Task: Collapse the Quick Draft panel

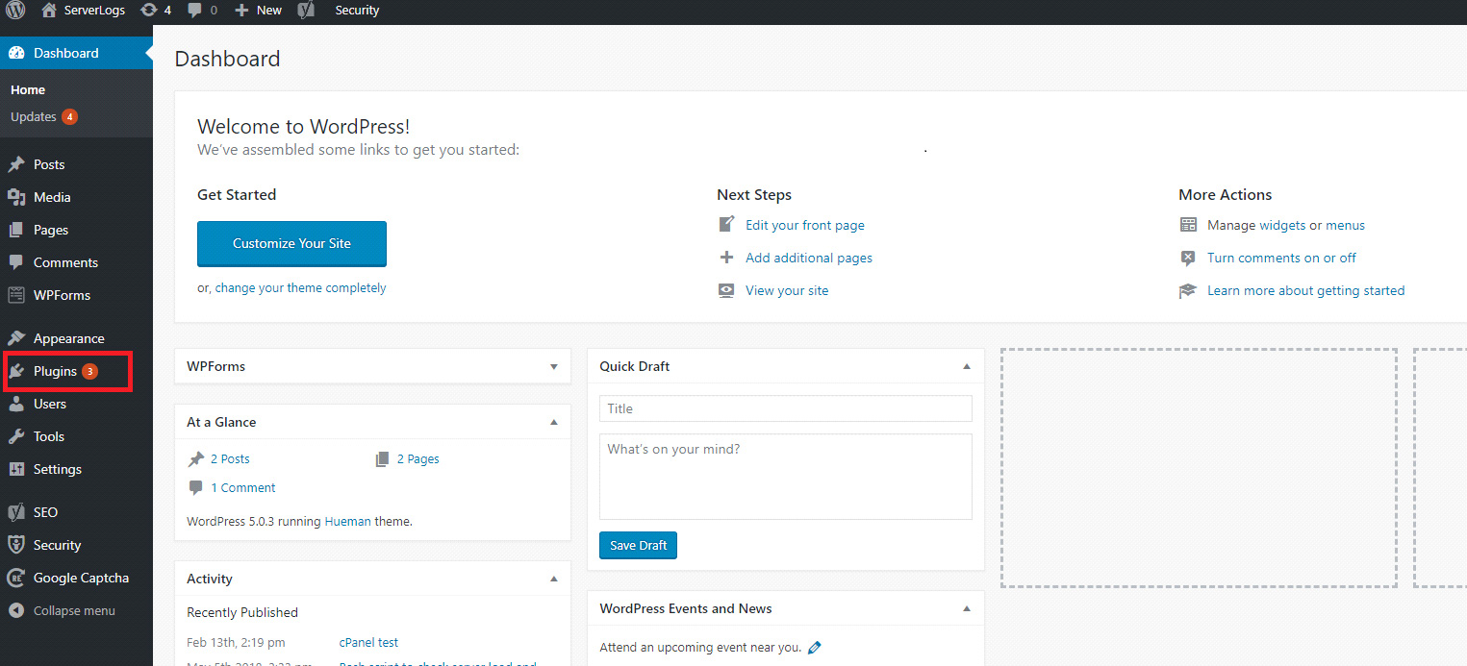Action: tap(966, 366)
